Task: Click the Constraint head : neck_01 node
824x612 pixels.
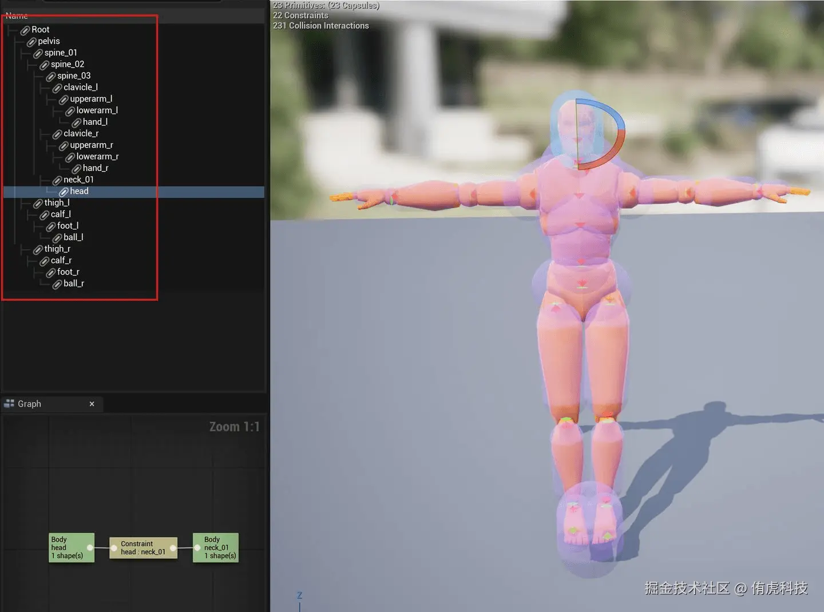Action: 143,548
